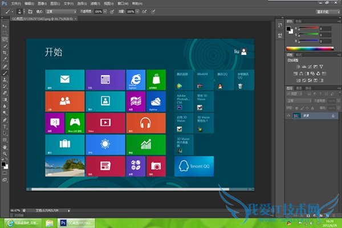Open the brush tool preset picker arrow
The image size is (342, 228).
click(12, 11)
